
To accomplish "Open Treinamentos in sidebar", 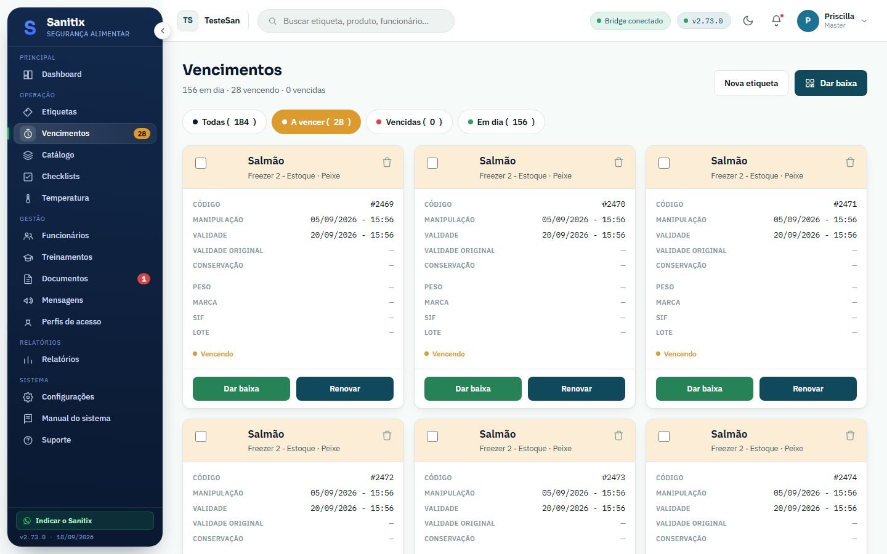I will [x=85, y=257].
